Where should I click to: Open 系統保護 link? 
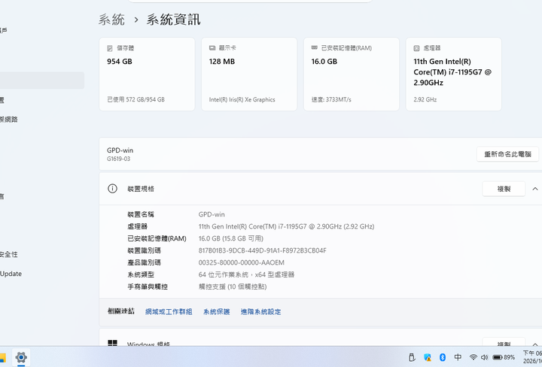(216, 312)
